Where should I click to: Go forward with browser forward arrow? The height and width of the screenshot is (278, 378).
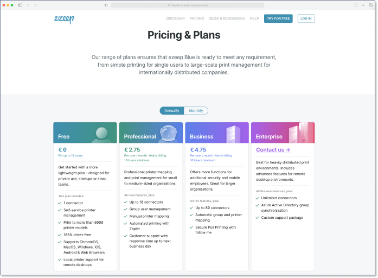pyautogui.click(x=35, y=5)
